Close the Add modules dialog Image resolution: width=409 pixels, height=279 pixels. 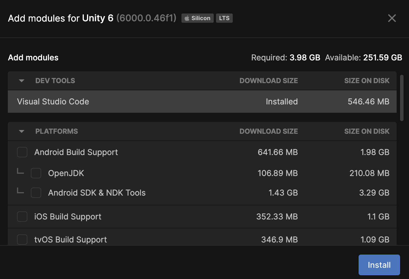tap(392, 18)
